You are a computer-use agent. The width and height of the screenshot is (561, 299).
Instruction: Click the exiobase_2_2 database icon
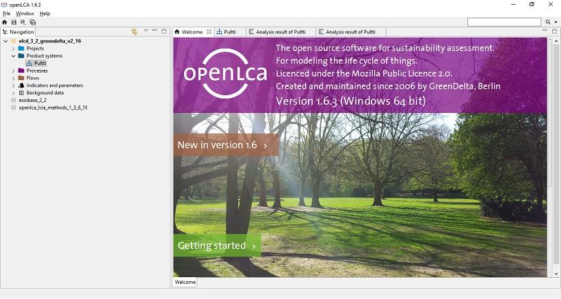pos(14,100)
